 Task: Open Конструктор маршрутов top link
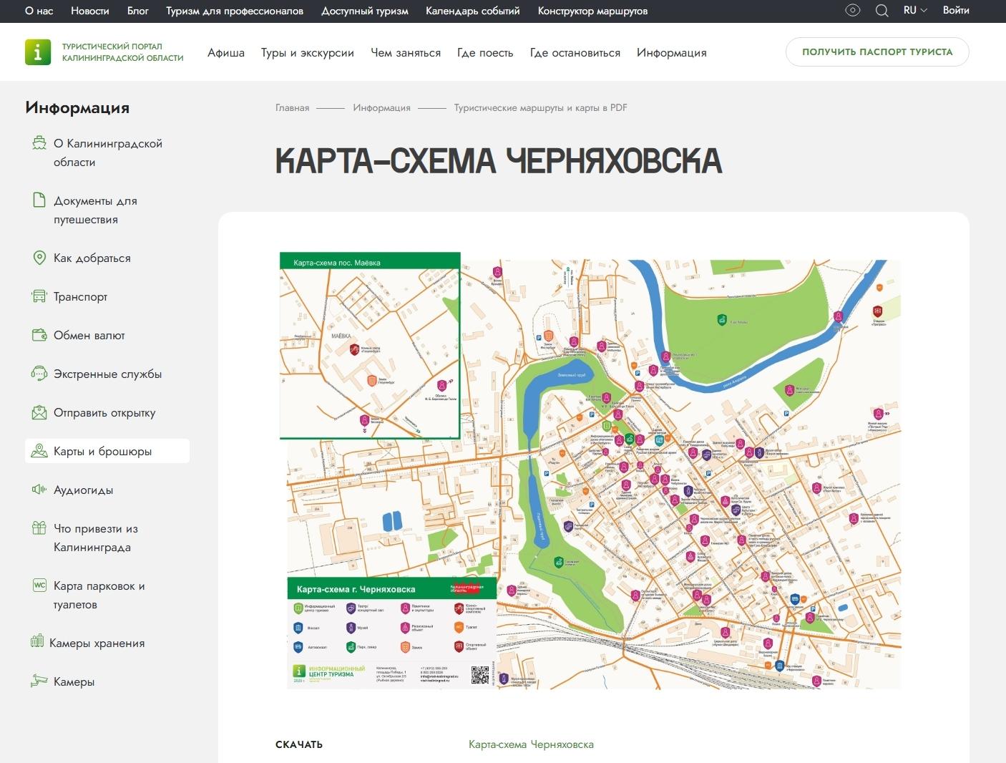tap(593, 11)
